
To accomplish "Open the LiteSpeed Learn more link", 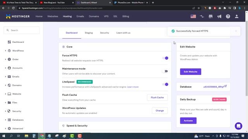I will tap(133, 87).
